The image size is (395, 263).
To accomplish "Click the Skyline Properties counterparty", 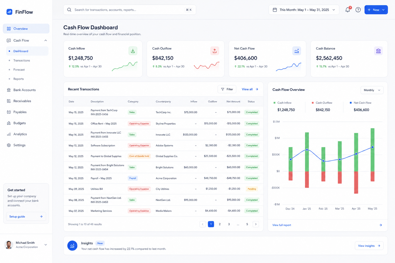I will pyautogui.click(x=166, y=124).
